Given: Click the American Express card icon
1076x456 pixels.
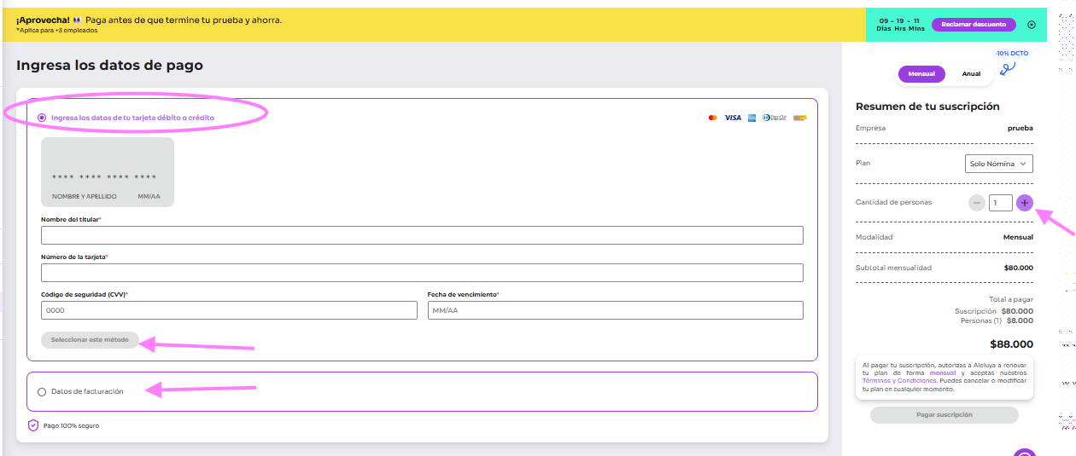Looking at the screenshot, I should point(751,118).
